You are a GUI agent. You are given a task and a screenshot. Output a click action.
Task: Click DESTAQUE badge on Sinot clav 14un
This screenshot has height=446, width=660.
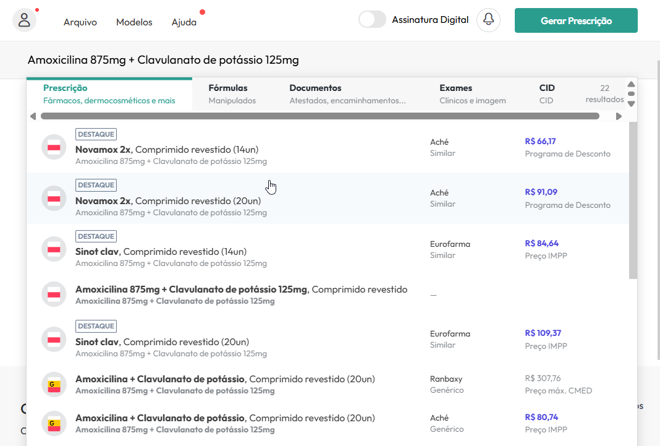(96, 236)
